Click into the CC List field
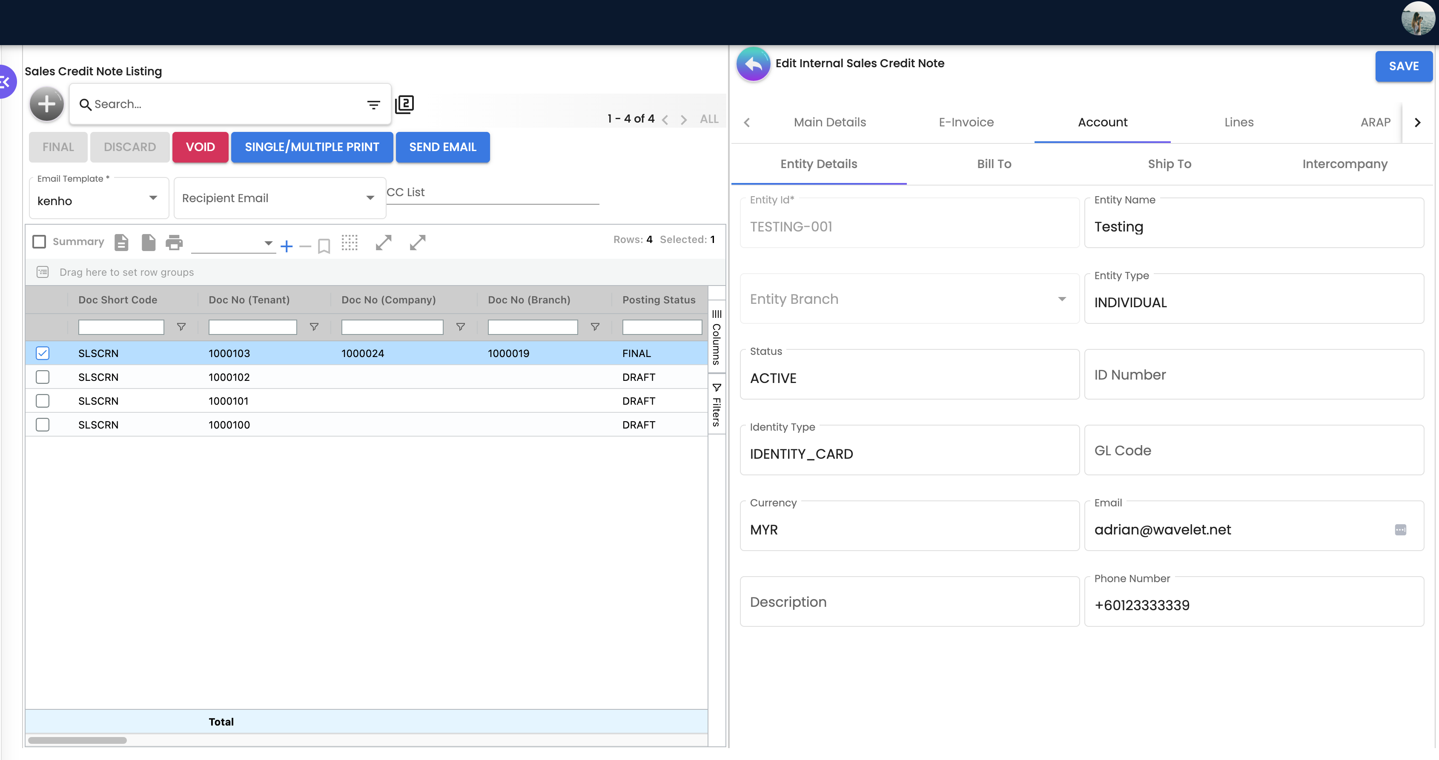The width and height of the screenshot is (1439, 760). (x=493, y=193)
